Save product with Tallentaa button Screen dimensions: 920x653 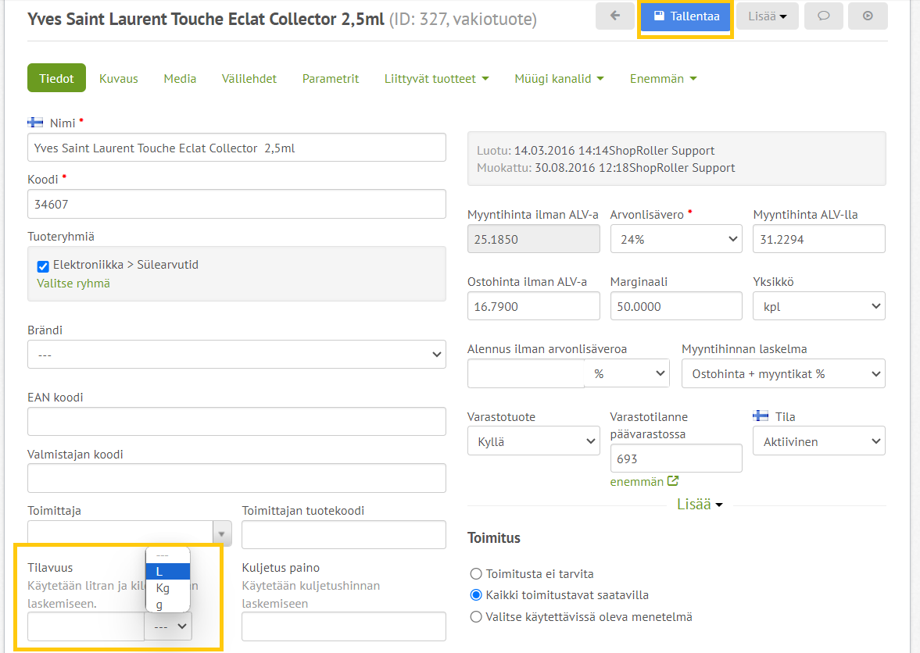coord(686,16)
